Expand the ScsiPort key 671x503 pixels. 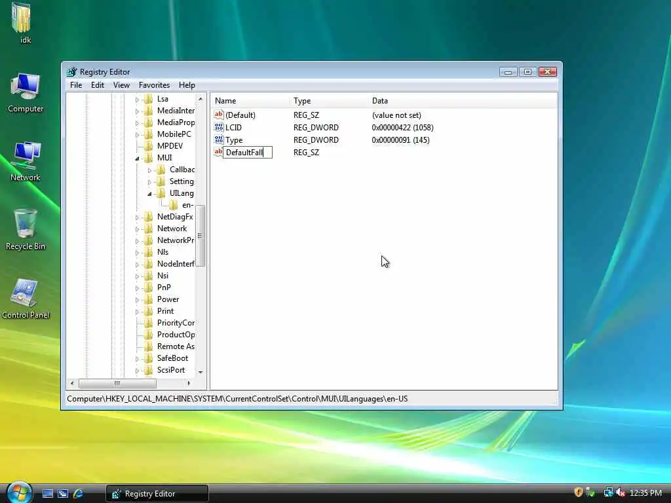137,371
